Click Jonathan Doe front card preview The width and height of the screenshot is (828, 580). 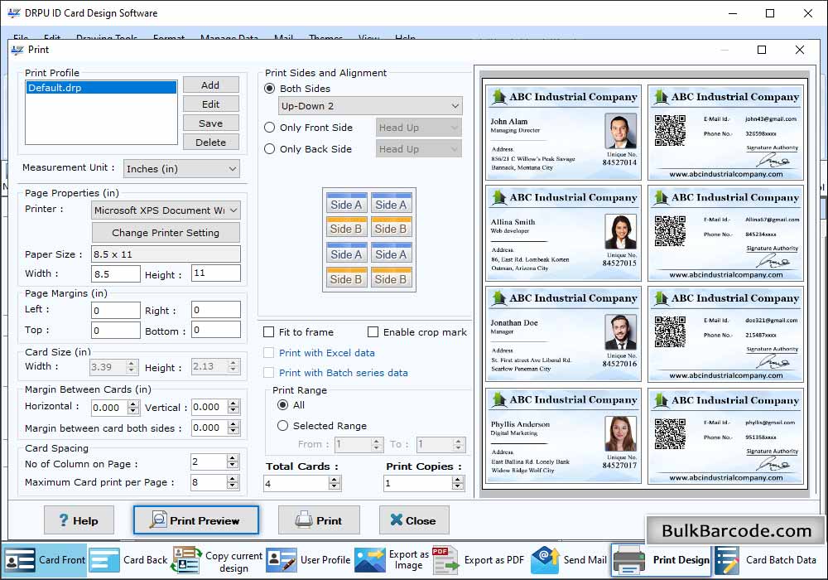(563, 334)
